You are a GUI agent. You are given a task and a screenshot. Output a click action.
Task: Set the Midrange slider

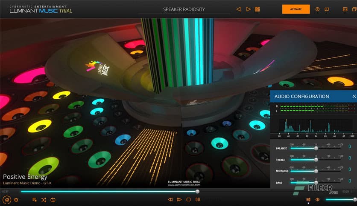(x=316, y=171)
